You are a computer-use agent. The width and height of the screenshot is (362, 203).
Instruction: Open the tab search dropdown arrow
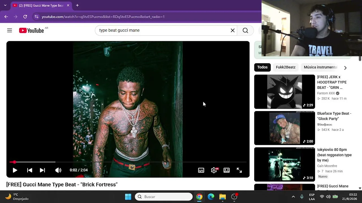click(5, 5)
